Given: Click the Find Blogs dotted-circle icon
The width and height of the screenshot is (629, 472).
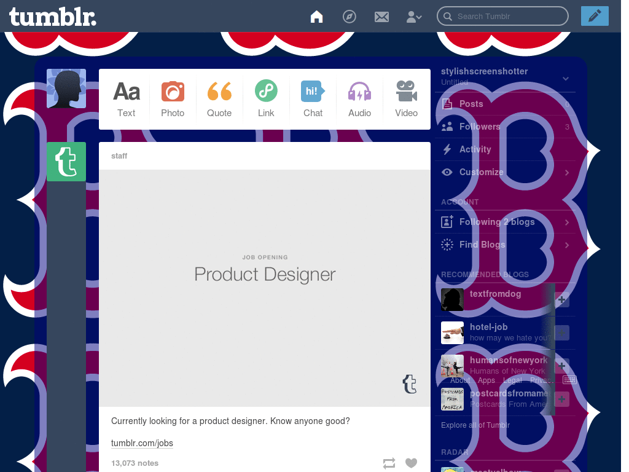Looking at the screenshot, I should (447, 245).
